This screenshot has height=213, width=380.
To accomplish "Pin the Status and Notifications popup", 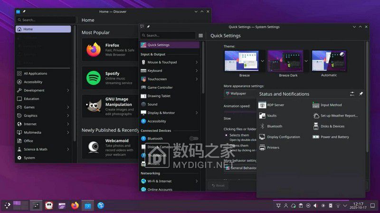I will (361, 94).
